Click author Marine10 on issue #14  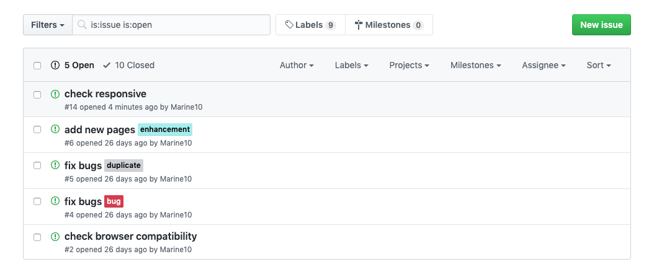click(186, 107)
